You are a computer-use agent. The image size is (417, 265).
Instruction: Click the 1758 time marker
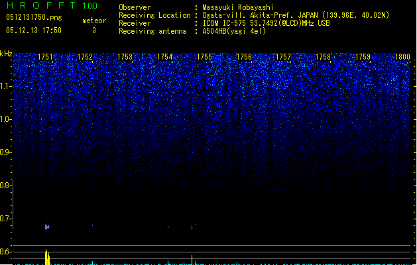click(x=323, y=57)
